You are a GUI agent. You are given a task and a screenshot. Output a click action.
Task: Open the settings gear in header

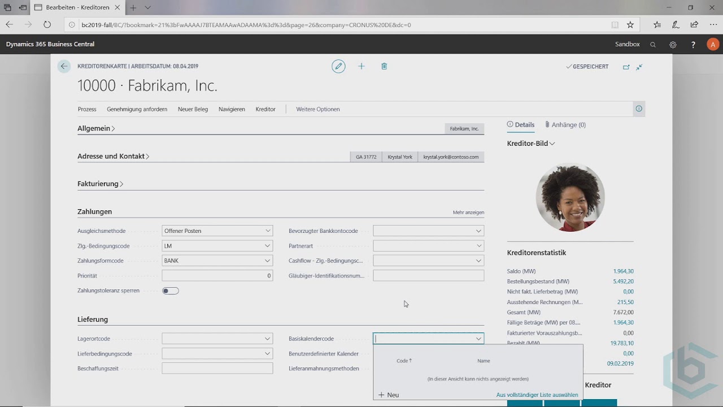point(673,45)
